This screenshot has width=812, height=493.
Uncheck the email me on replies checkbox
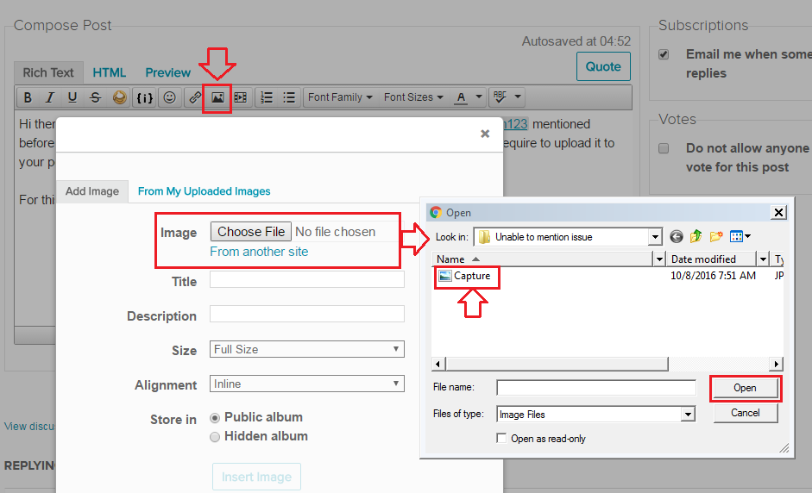664,54
